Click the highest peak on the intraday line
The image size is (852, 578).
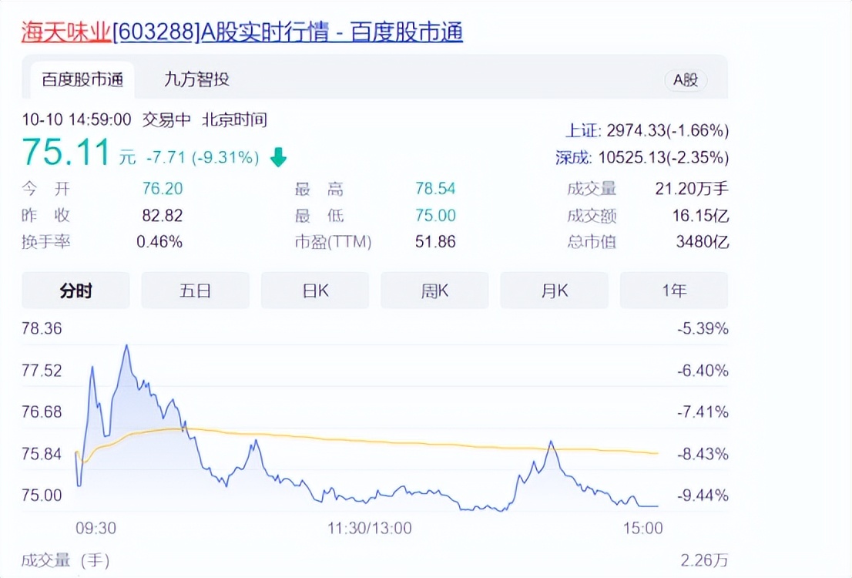(x=126, y=346)
